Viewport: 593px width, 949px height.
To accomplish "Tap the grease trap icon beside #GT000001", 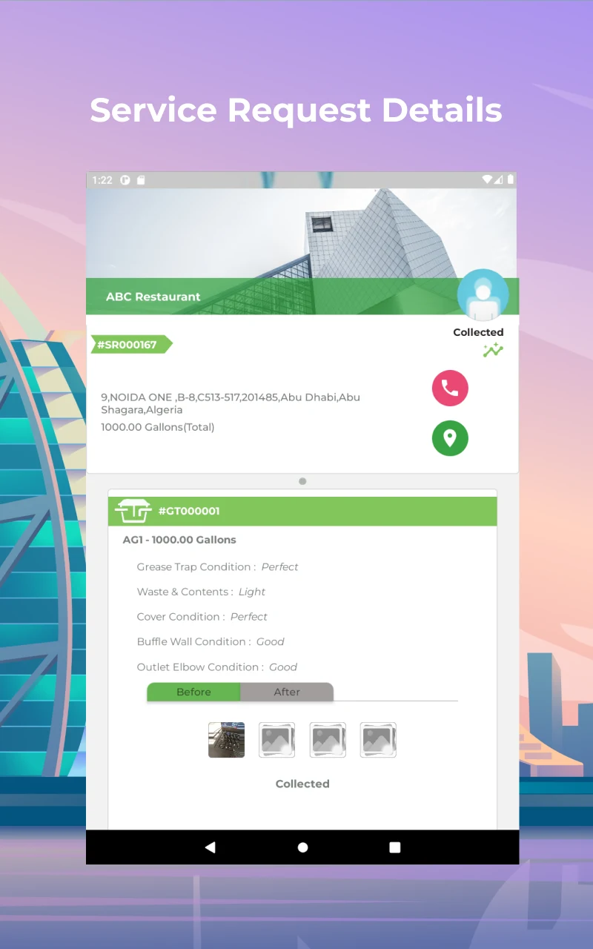I will click(133, 511).
